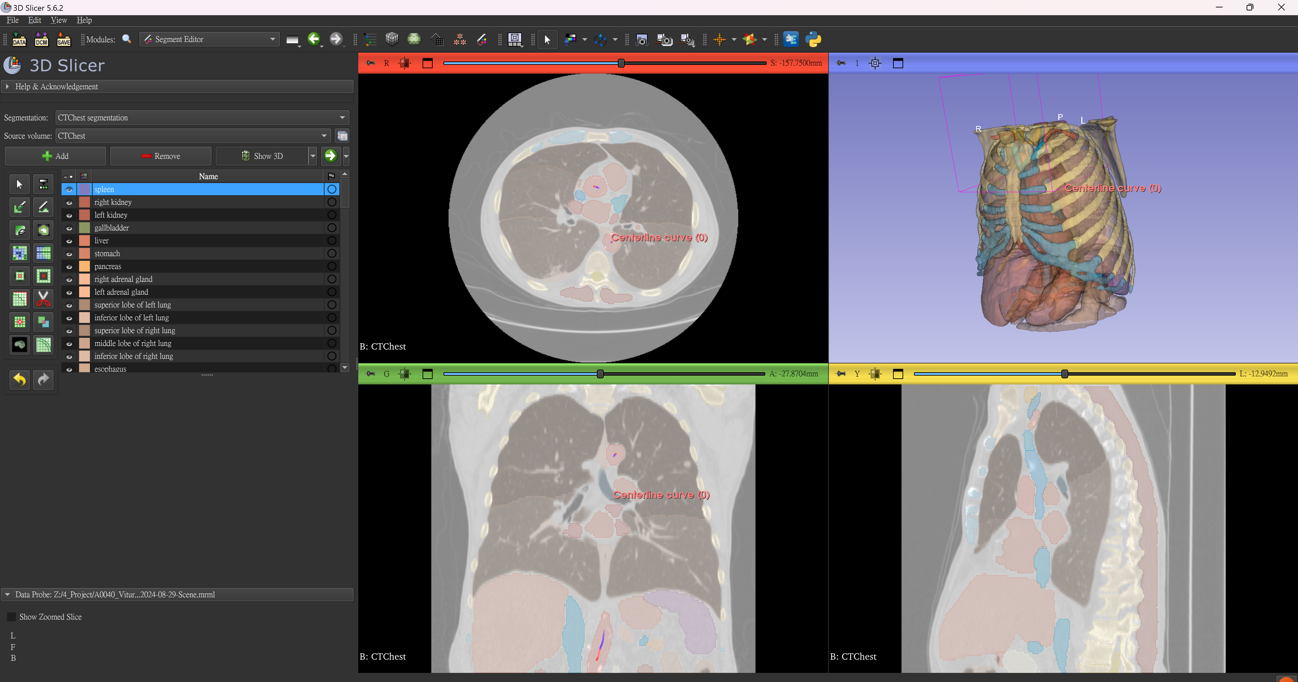This screenshot has width=1298, height=682.
Task: Open the DCM DICOM import icon
Action: point(41,39)
